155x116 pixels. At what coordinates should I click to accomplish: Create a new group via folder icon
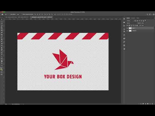[x=148, y=104]
